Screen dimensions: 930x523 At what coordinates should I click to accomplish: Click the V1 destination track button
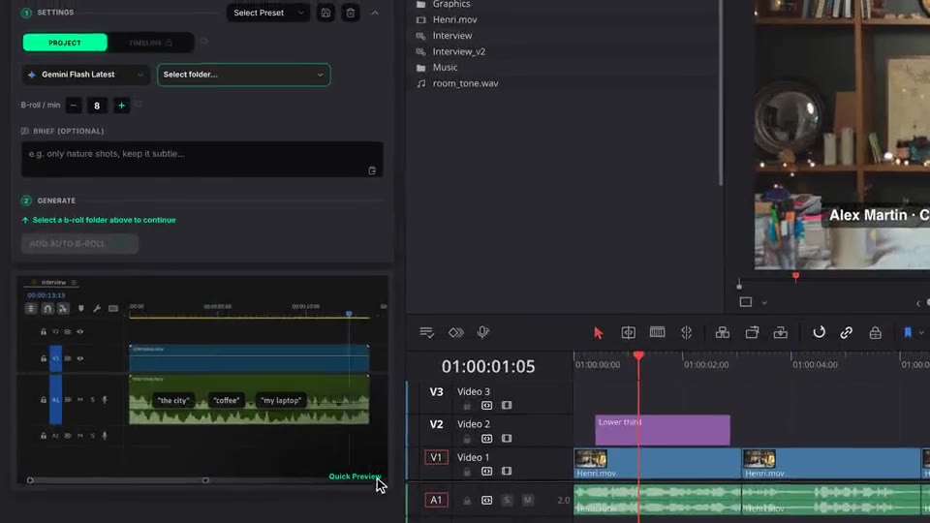coord(436,457)
